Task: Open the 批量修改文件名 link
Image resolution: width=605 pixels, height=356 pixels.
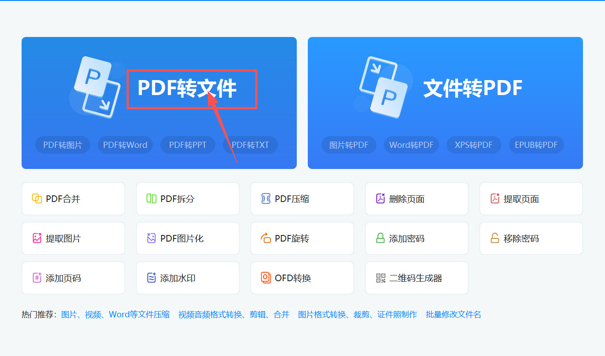Action: coord(453,314)
